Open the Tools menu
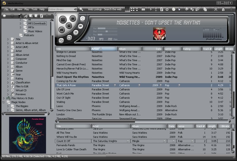This screenshot has height=161, width=237. [x=34, y=9]
